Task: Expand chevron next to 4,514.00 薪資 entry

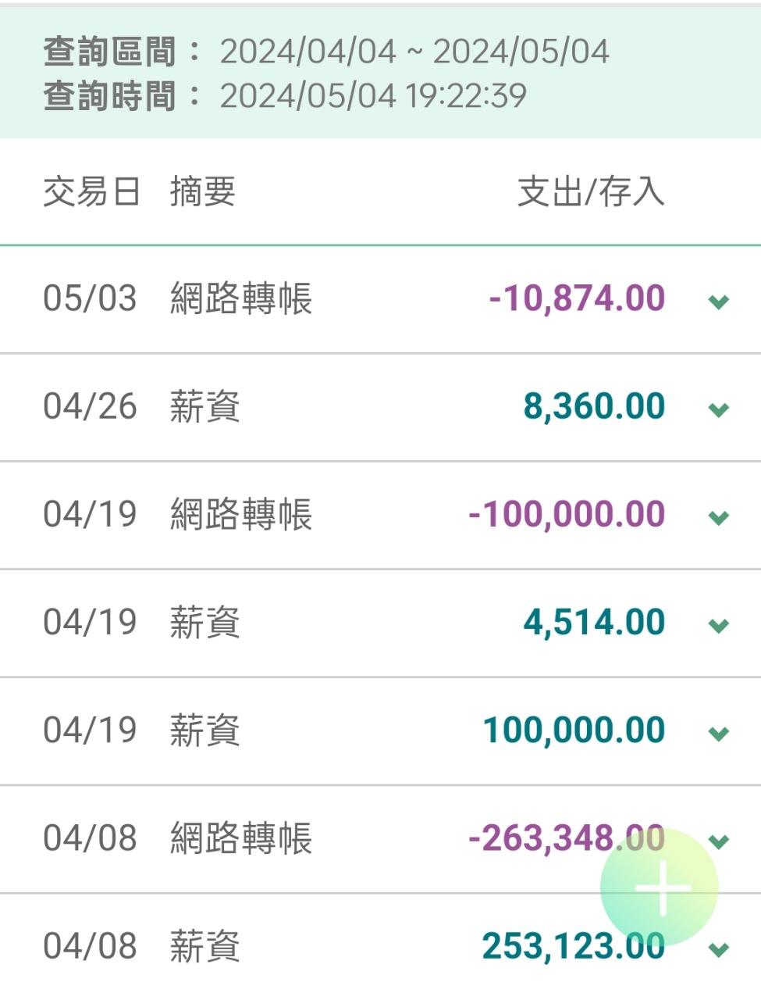Action: tap(718, 624)
